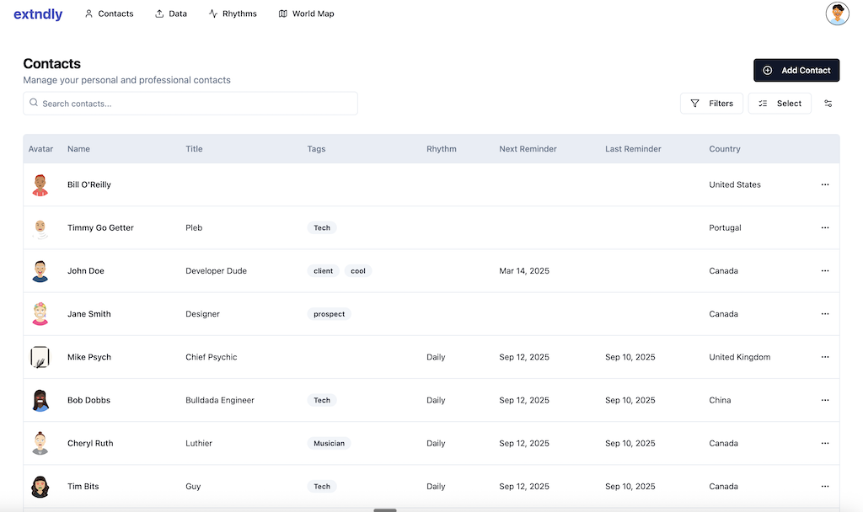Open row actions for Tim Bits
Image resolution: width=863 pixels, height=512 pixels.
coord(824,486)
